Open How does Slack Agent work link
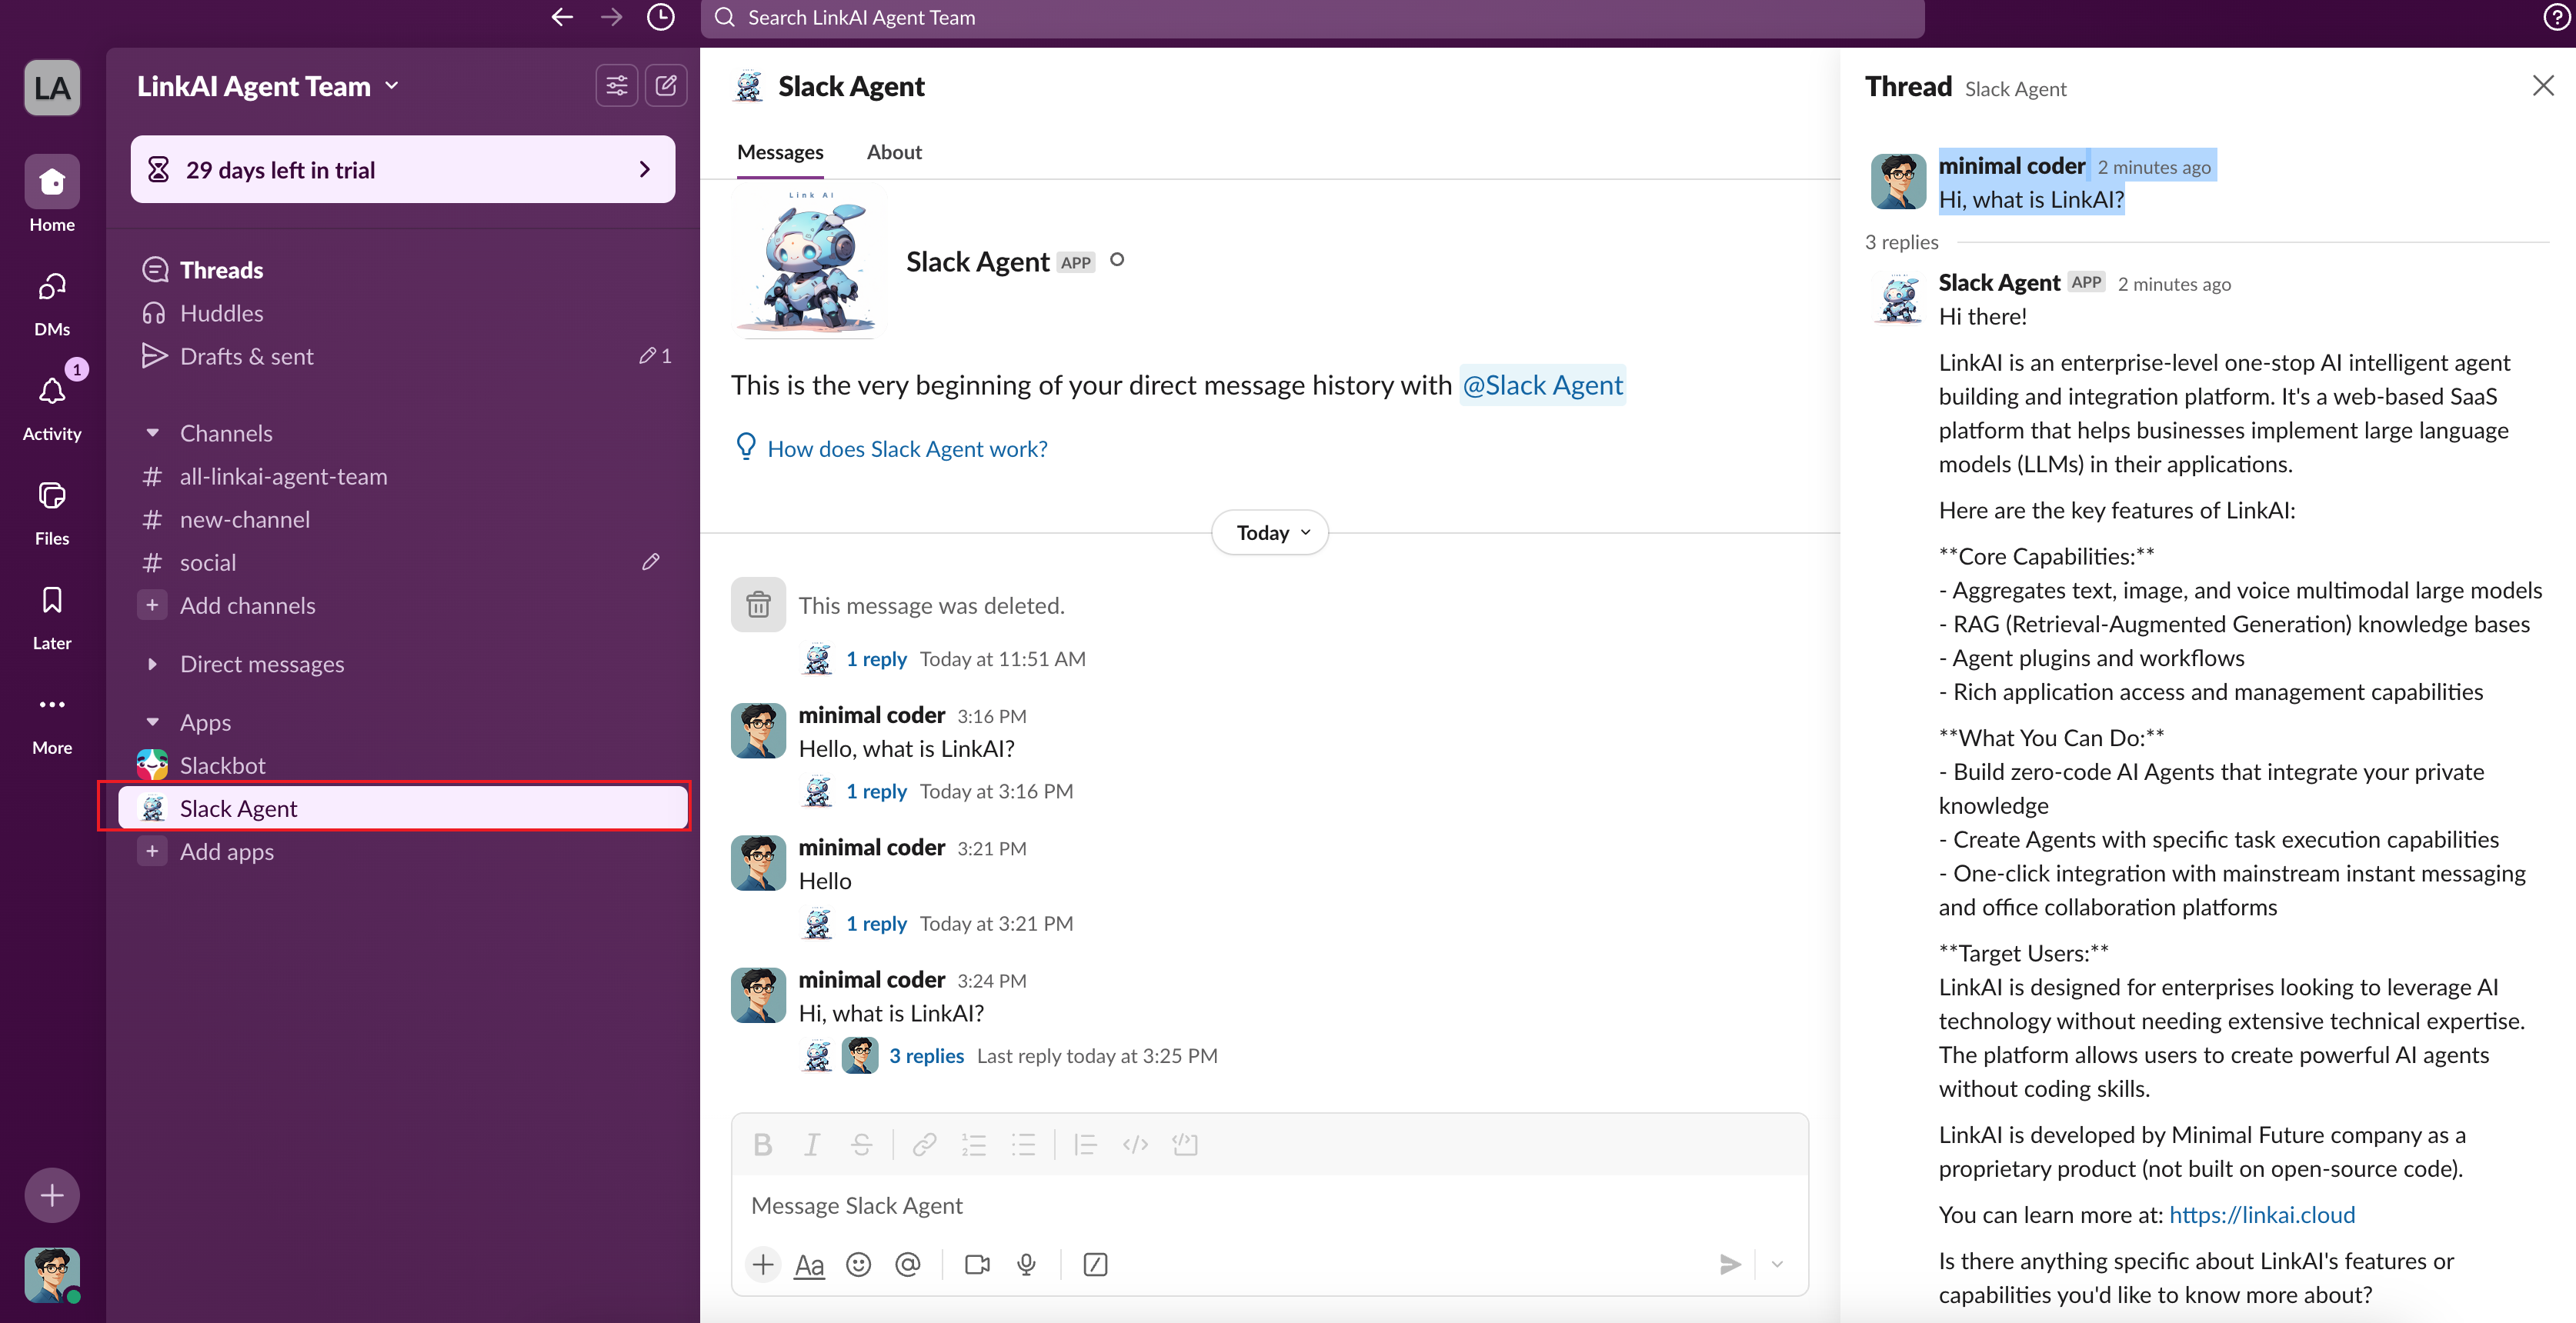This screenshot has height=1323, width=2576. click(x=907, y=449)
